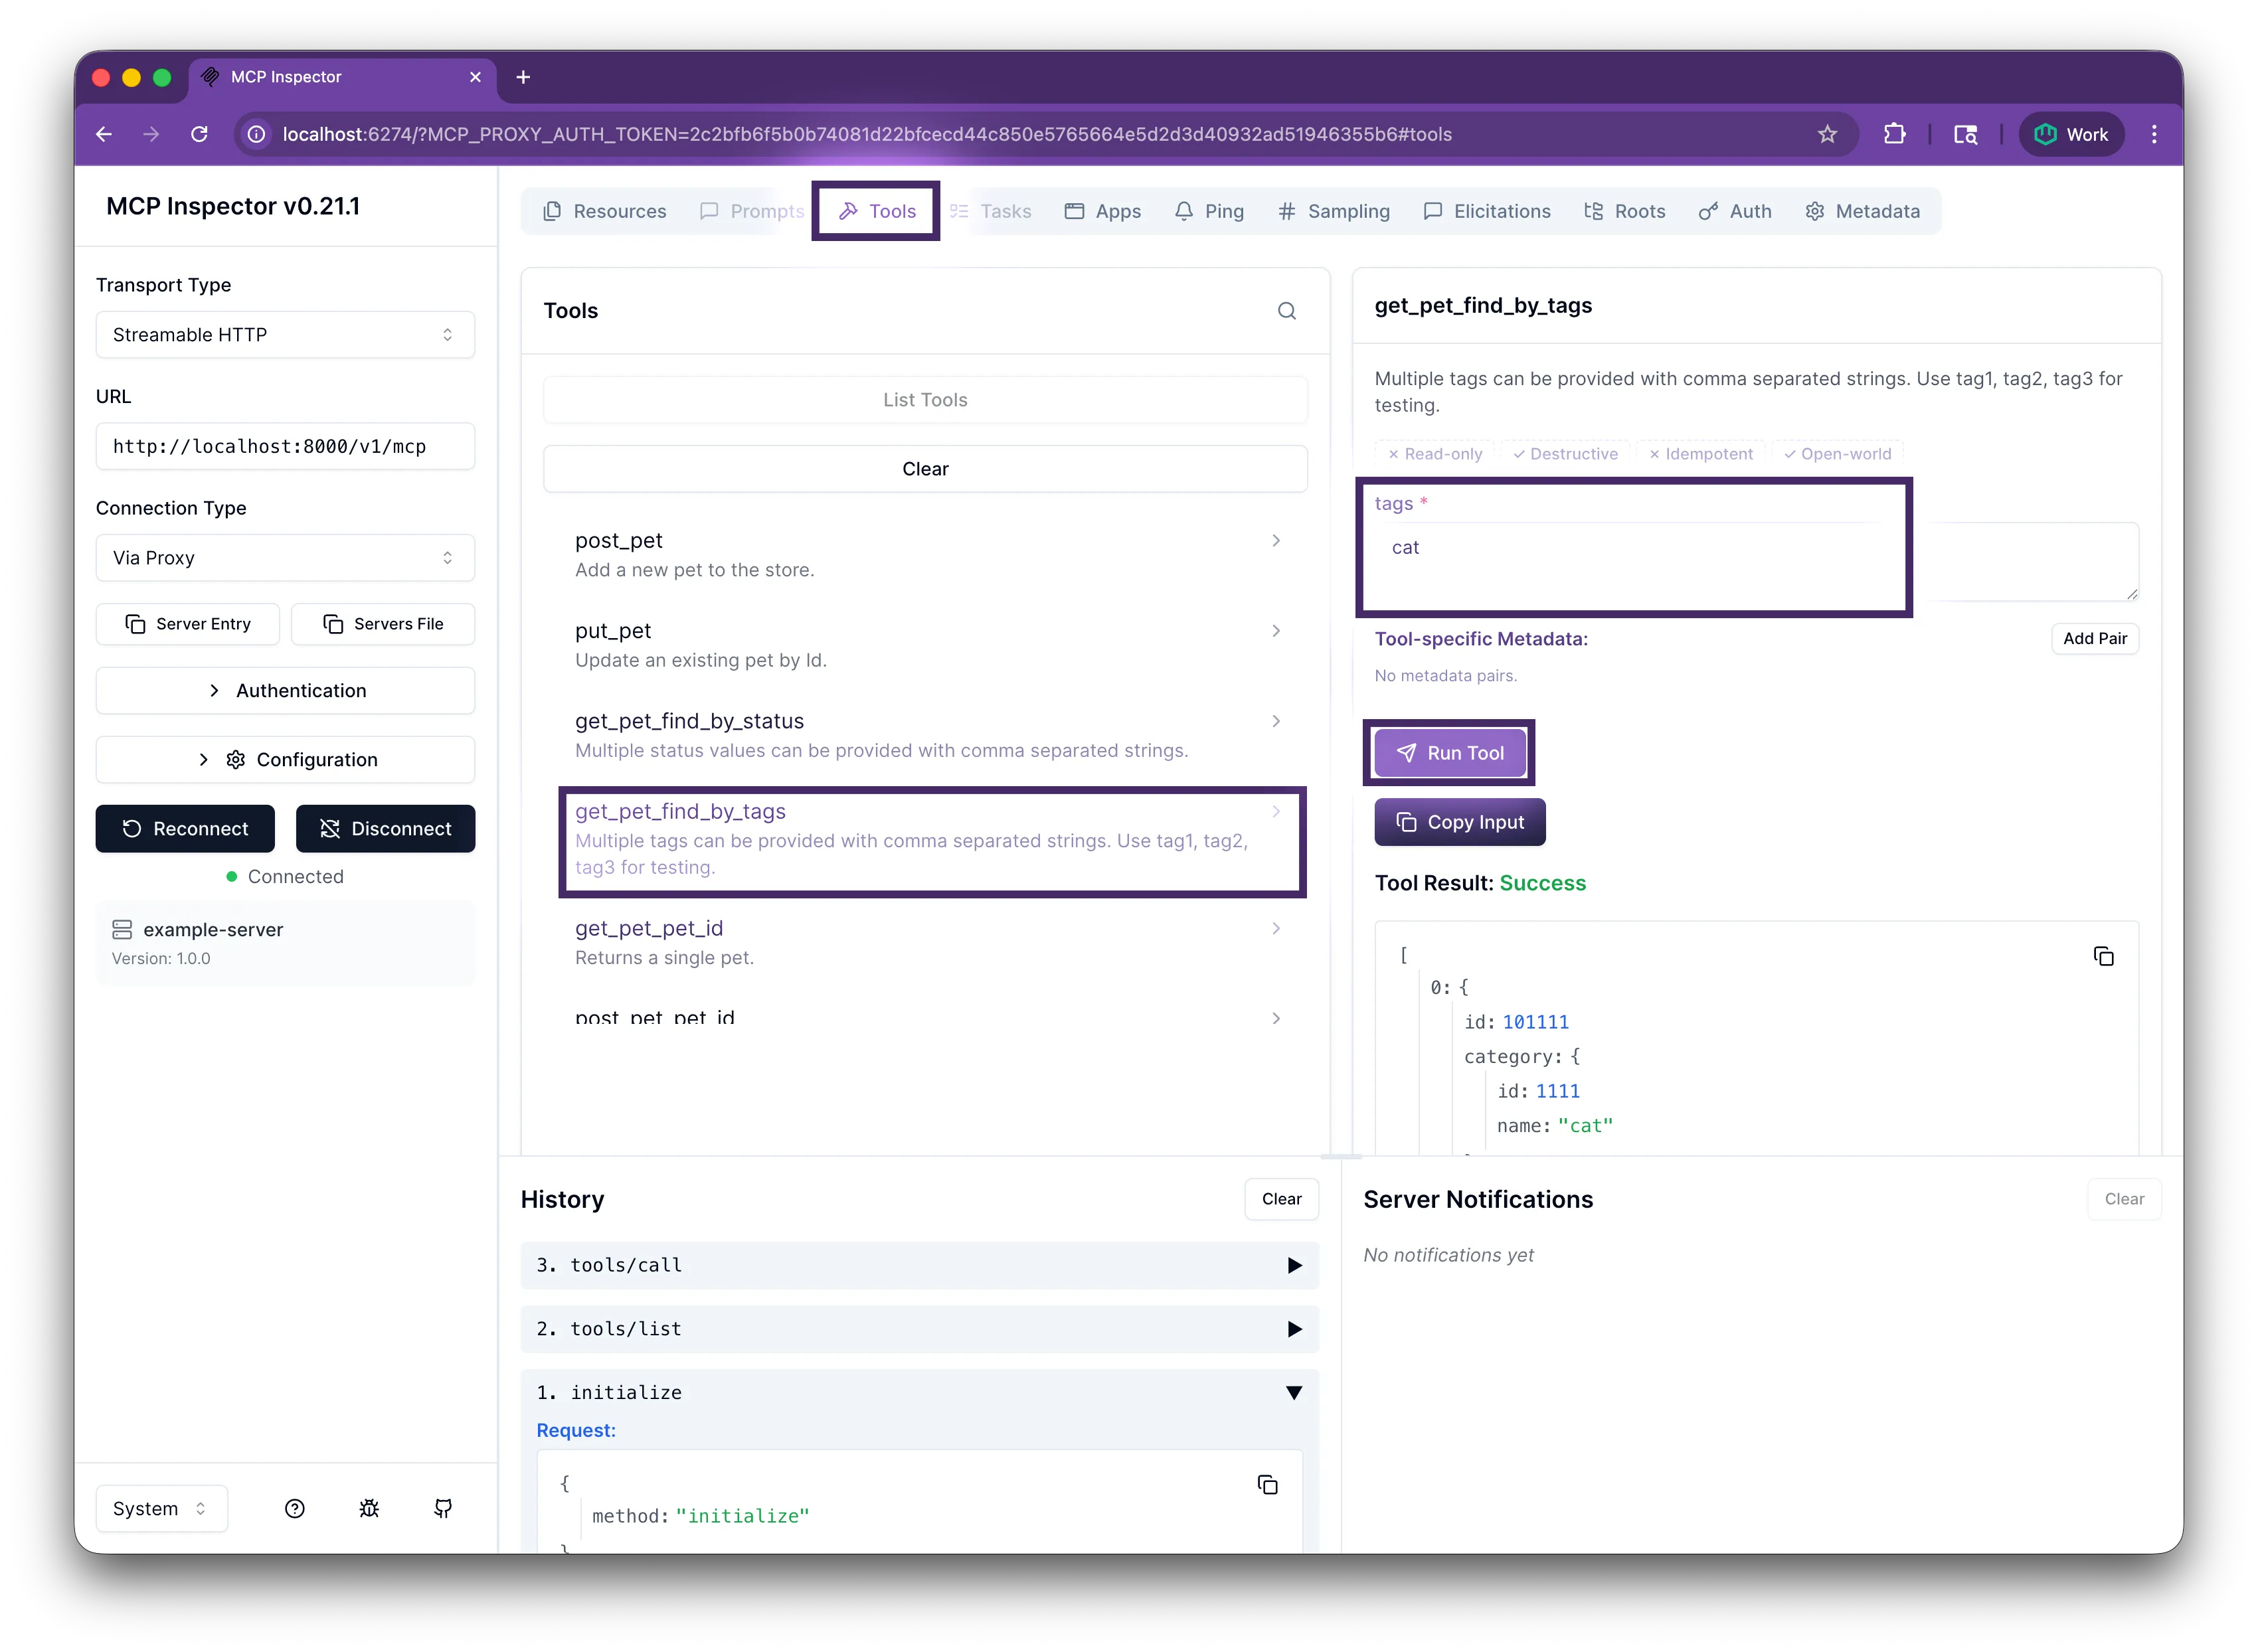Click the search icon in Tools panel

1286,311
